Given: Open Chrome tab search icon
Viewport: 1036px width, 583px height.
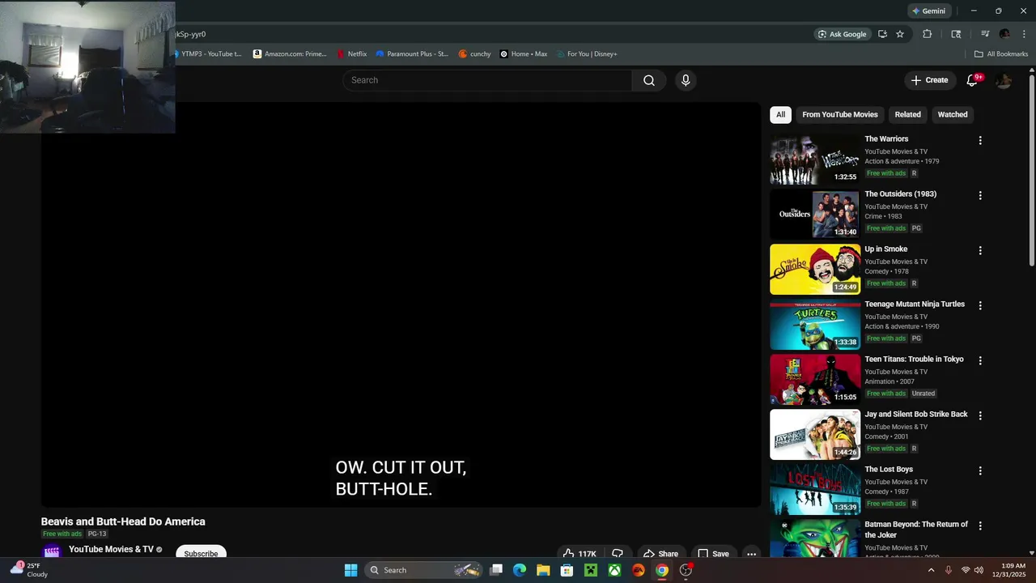Looking at the screenshot, I should [956, 34].
